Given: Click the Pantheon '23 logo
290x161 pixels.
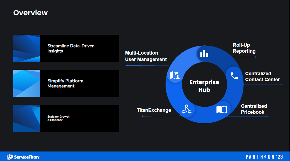Looking at the screenshot, I should click(264, 157).
